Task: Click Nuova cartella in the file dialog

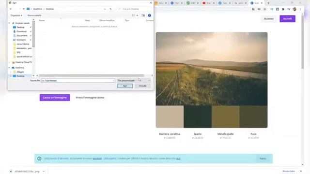Action: pos(34,15)
